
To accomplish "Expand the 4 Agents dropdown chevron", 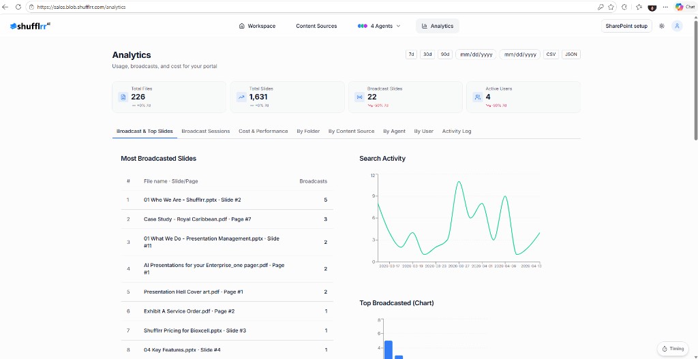I will (398, 26).
